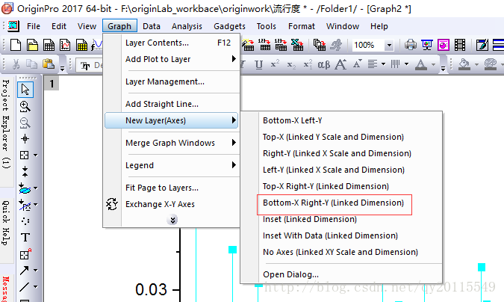Expand the Arrow tool flyout arrow
Screen dimensions: 504x302
click(36, 270)
